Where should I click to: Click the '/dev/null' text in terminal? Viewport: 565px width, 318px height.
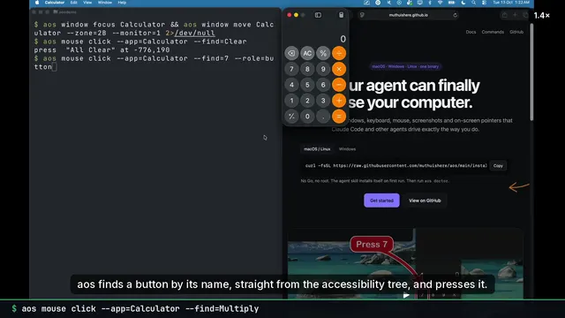pyautogui.click(x=195, y=33)
